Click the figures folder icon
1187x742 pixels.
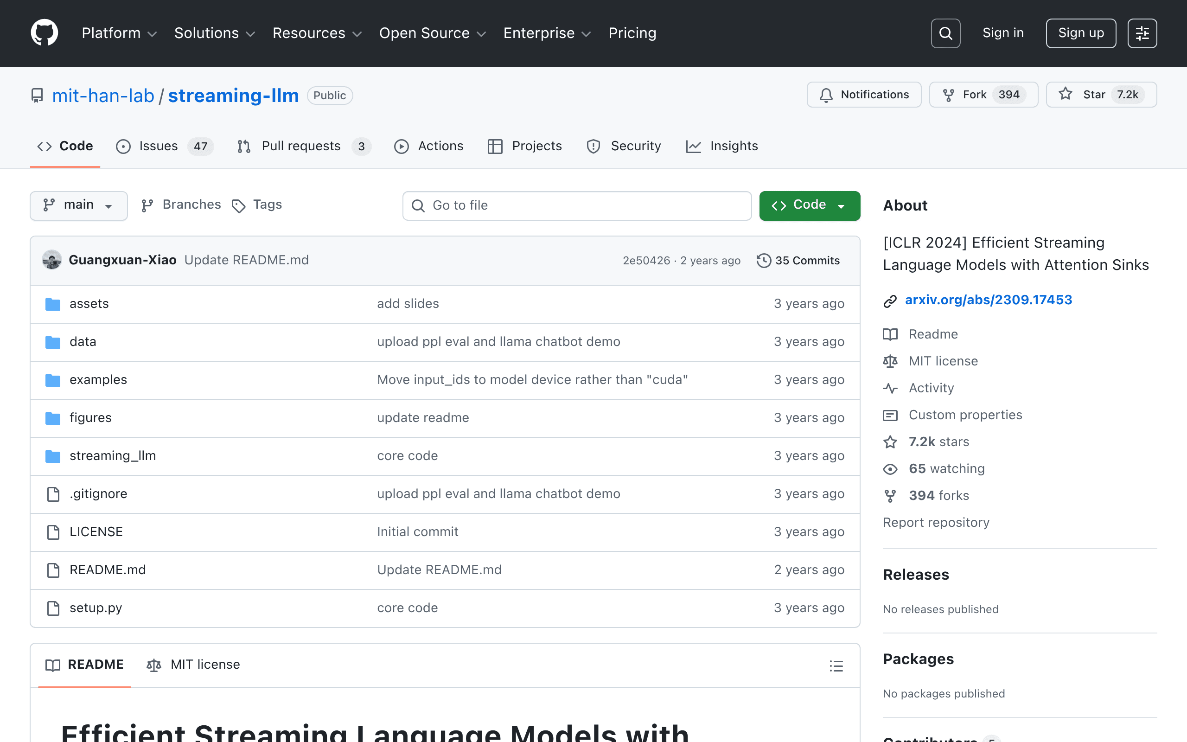click(x=53, y=418)
